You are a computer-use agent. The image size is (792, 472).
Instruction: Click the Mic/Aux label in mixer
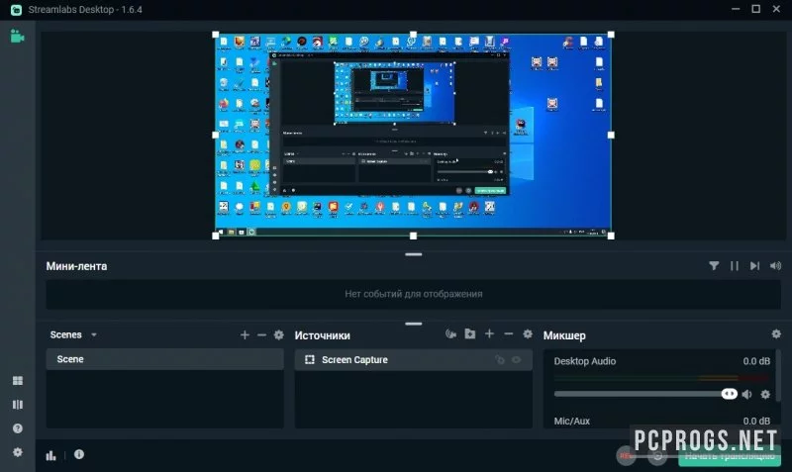(572, 421)
